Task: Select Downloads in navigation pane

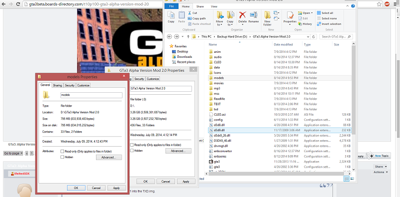Action: (182, 57)
